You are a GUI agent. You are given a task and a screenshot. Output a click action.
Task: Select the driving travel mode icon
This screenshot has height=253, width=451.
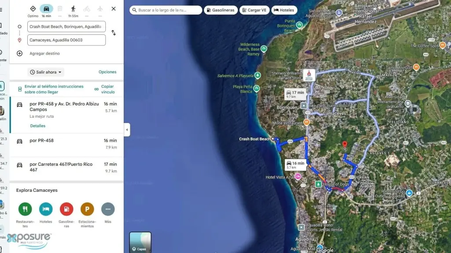[x=46, y=9]
